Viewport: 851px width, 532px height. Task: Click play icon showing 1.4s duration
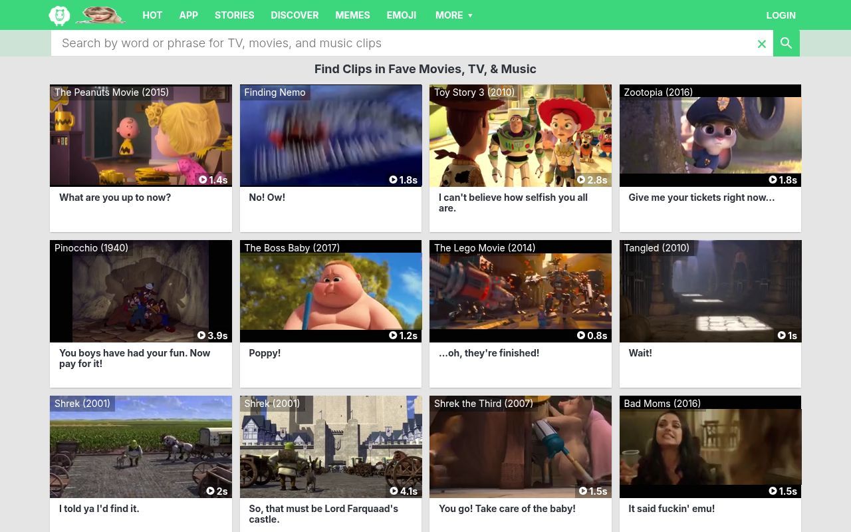click(203, 180)
